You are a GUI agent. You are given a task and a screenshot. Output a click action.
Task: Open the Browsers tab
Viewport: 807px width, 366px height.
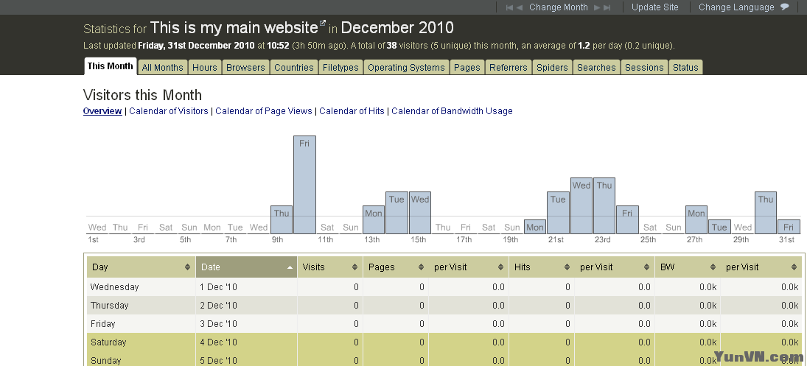(245, 67)
